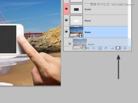Click the Scene layer thumbnail
138x103 pixels.
[x=76, y=32]
